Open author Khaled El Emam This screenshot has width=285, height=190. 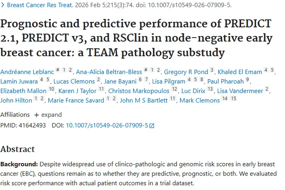point(240,72)
